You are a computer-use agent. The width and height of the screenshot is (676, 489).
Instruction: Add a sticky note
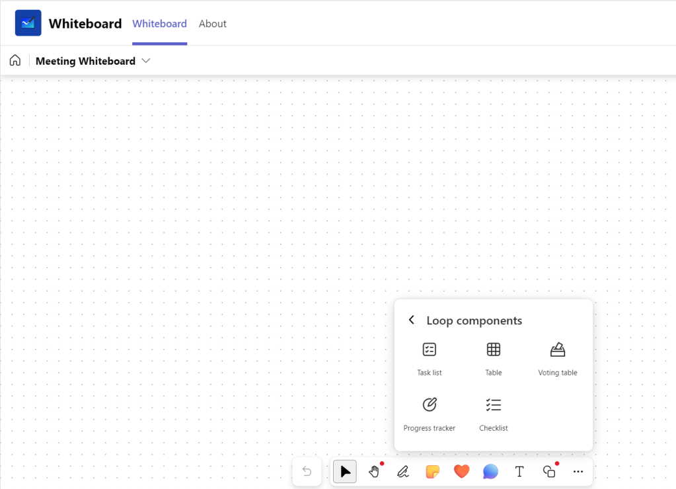point(432,471)
